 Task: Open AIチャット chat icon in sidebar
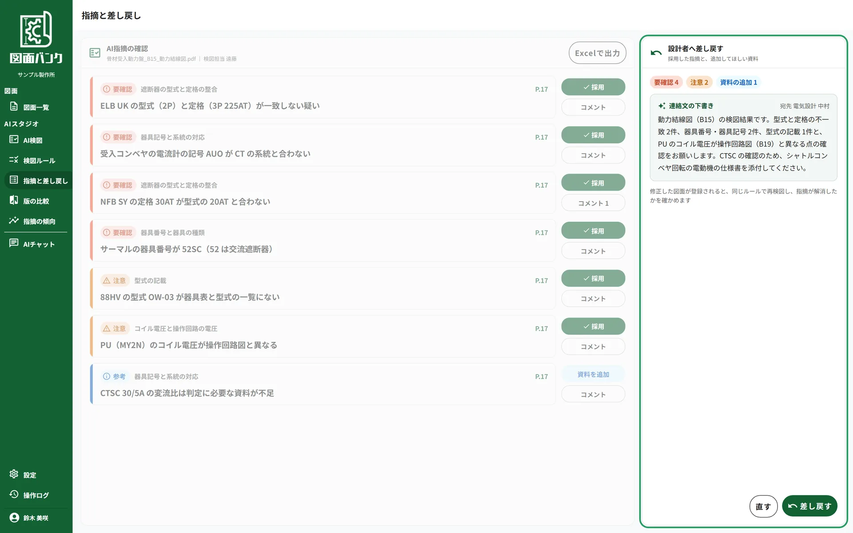click(x=14, y=243)
